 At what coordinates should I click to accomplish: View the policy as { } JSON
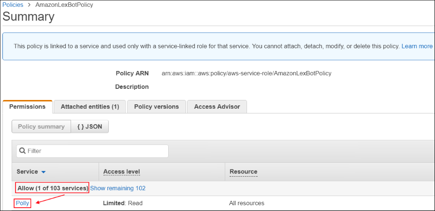pos(89,127)
